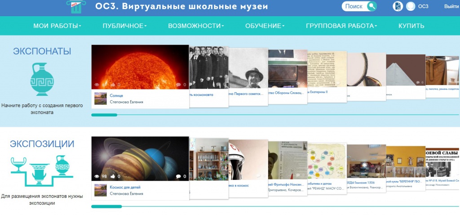Open the ОБУЧЕНИЕ dropdown
Viewport: 460px width, 215px height.
[265, 26]
